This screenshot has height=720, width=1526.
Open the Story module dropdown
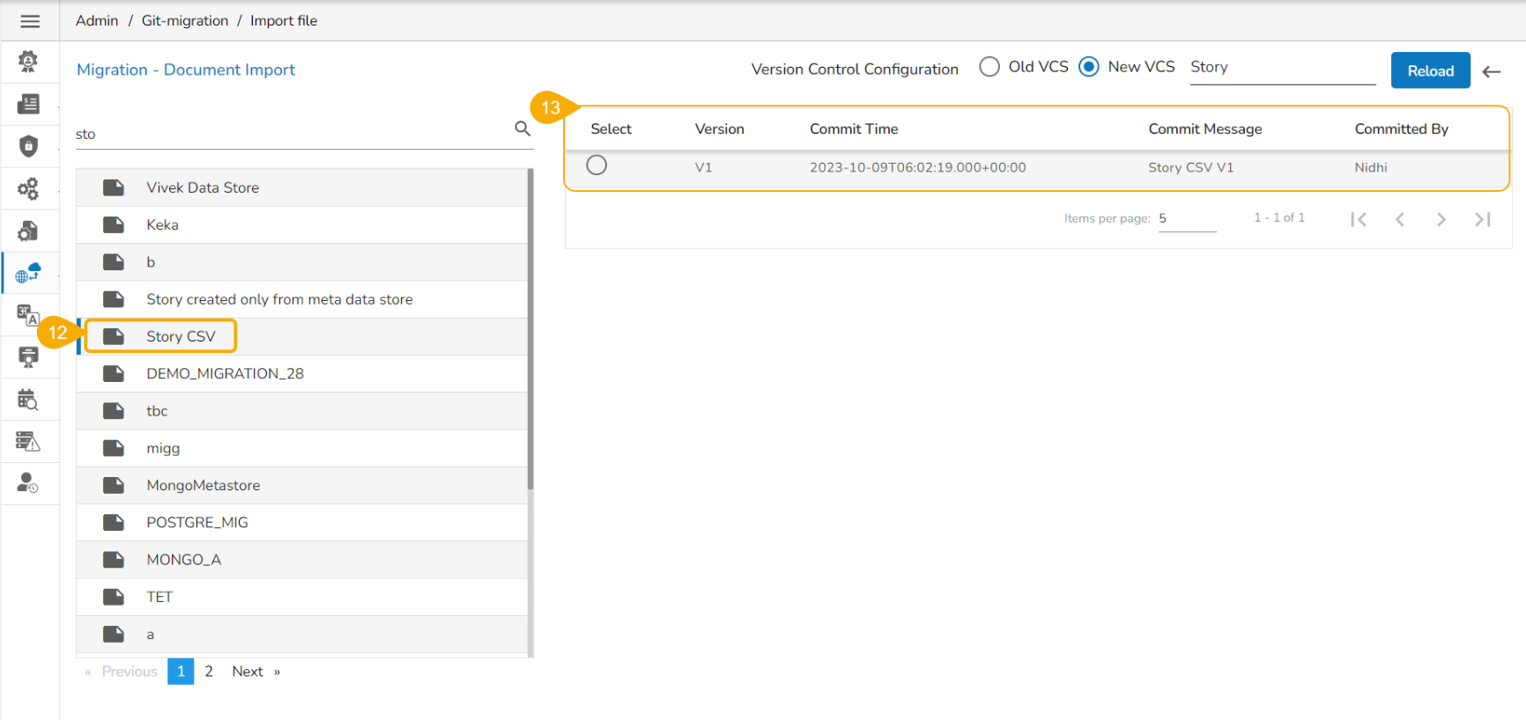point(1282,68)
